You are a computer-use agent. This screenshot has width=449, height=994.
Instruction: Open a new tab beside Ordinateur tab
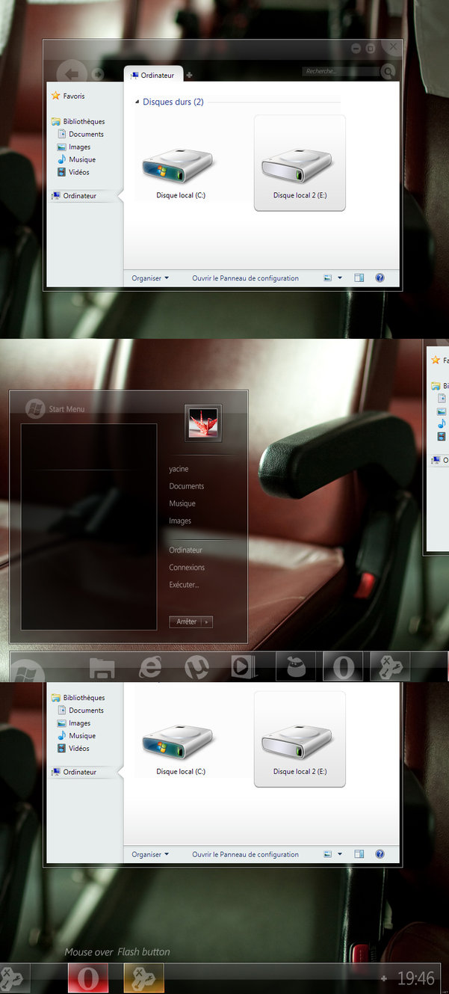pos(189,76)
